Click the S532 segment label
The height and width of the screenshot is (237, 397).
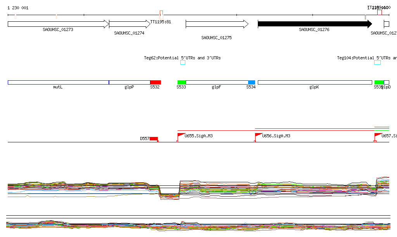pyautogui.click(x=155, y=87)
